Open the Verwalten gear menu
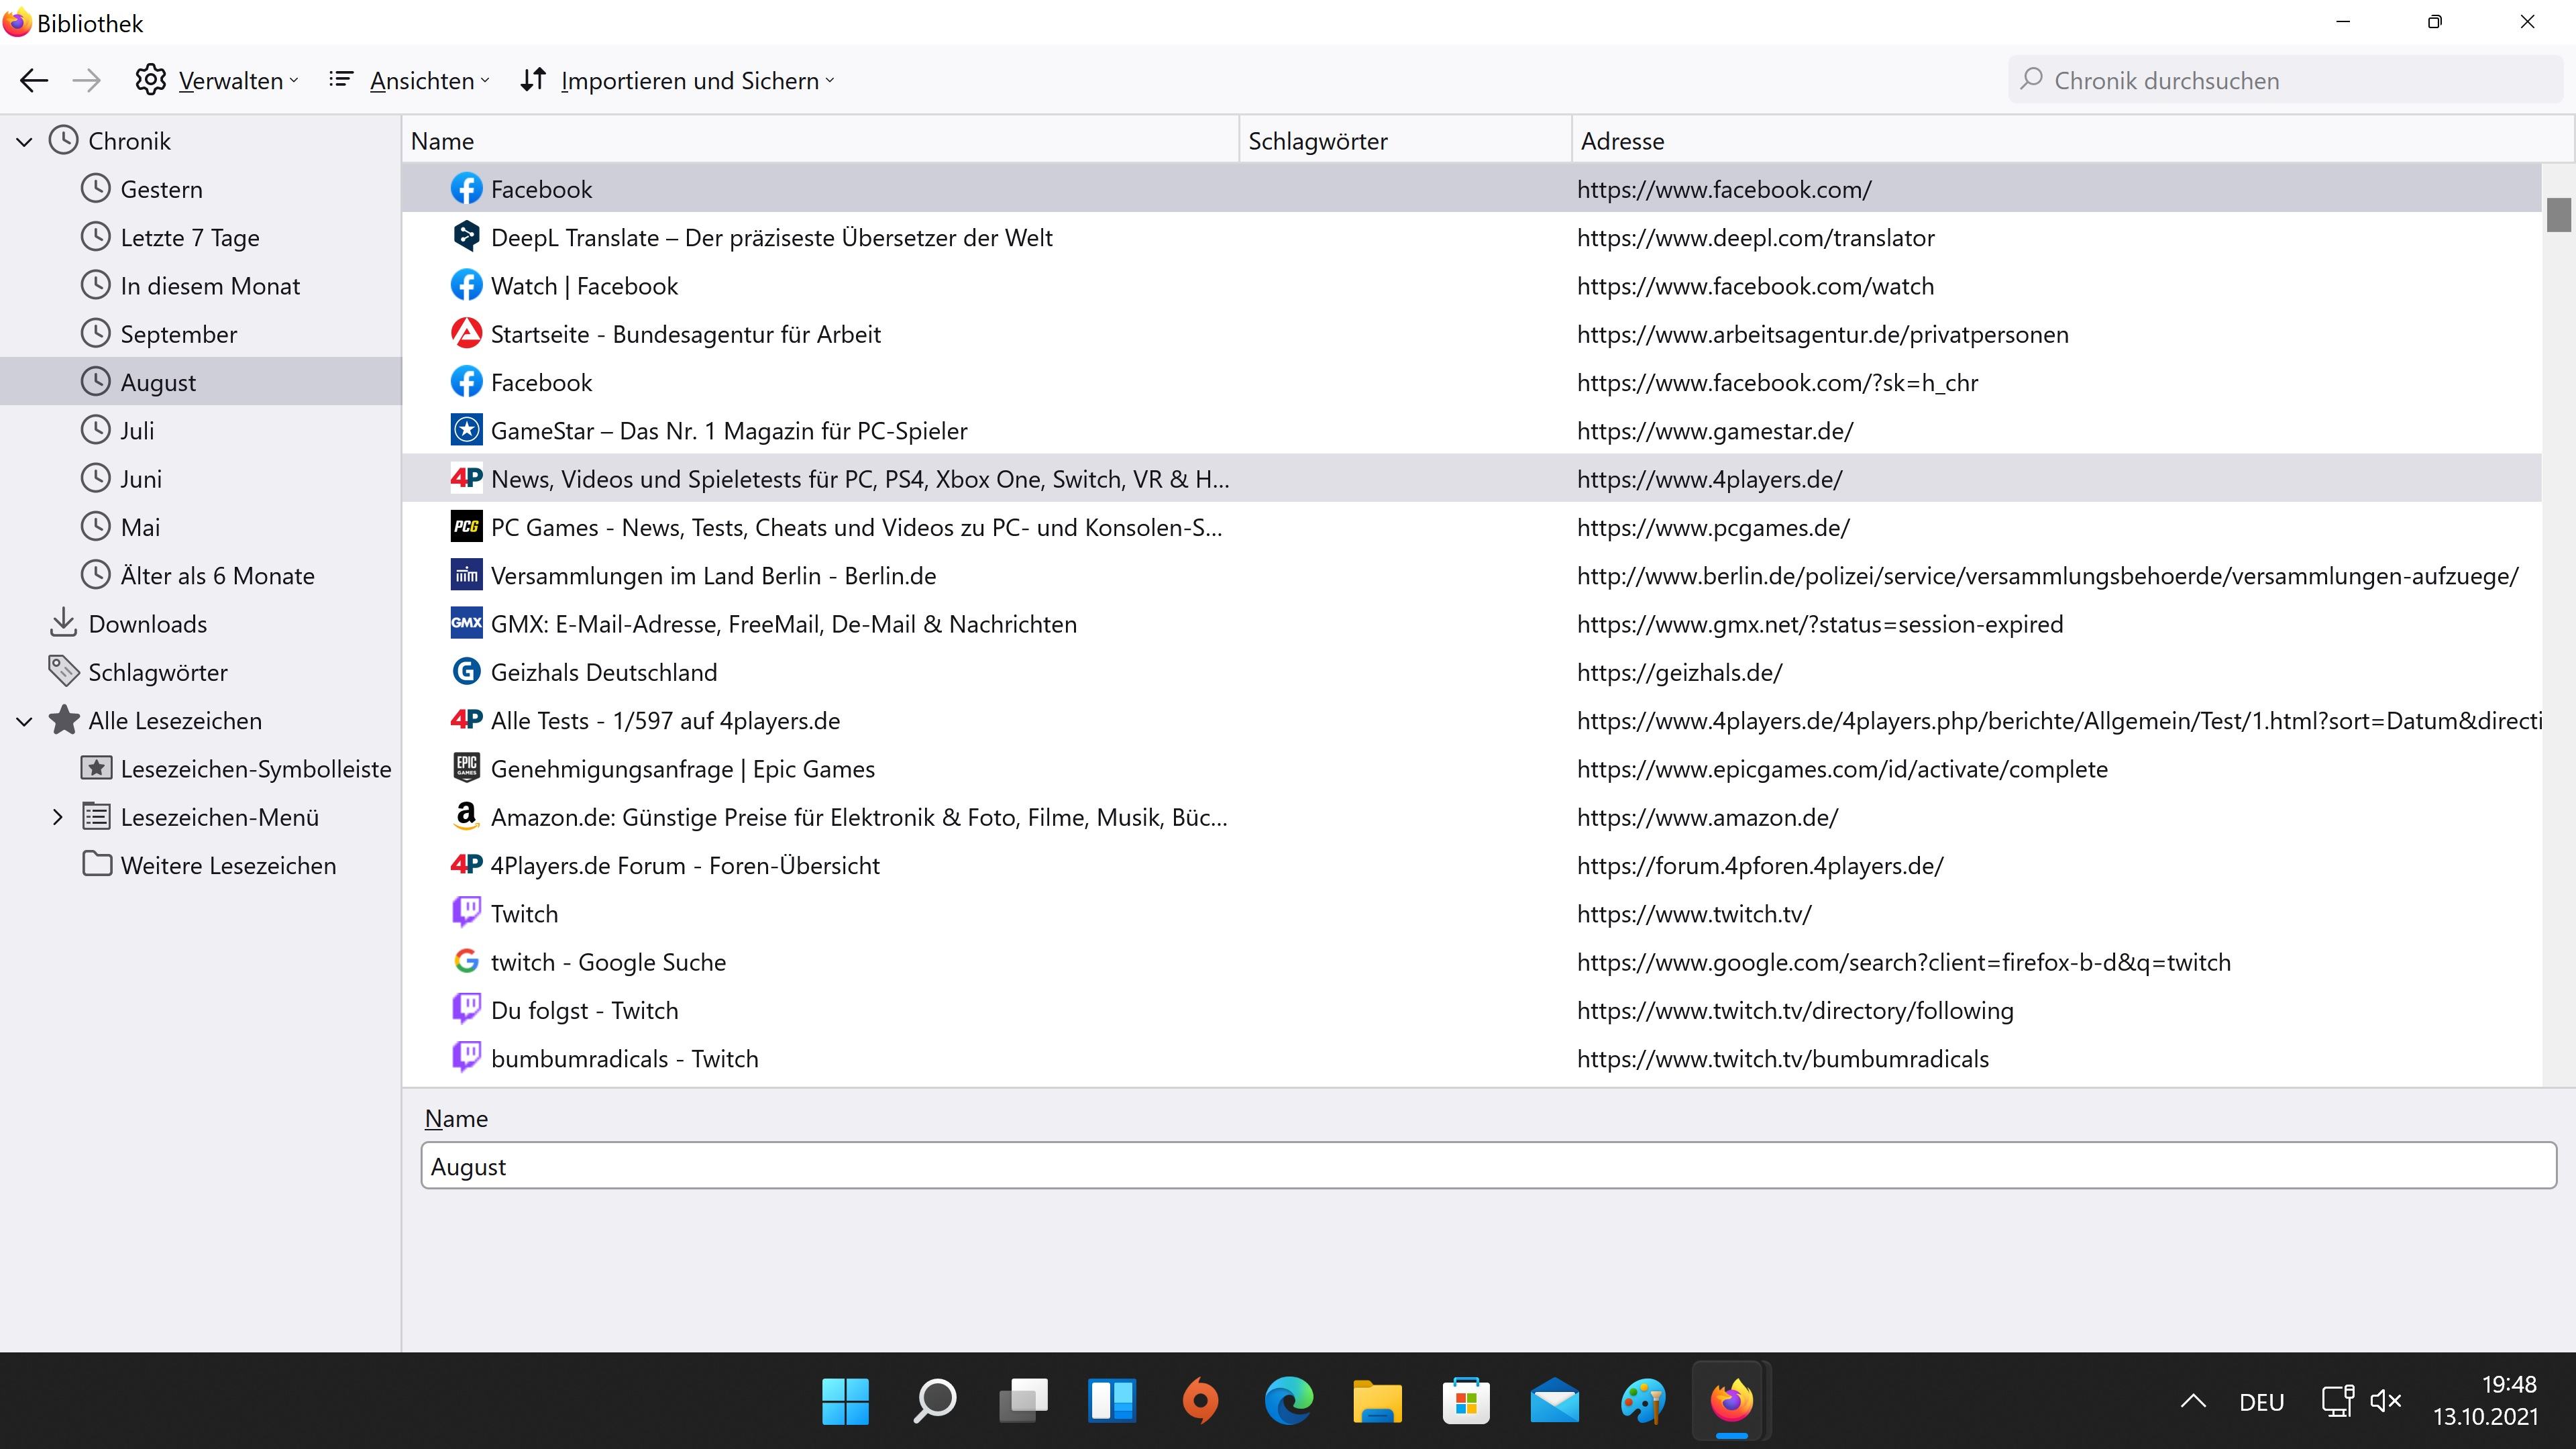Viewport: 2576px width, 1449px height. click(x=217, y=80)
